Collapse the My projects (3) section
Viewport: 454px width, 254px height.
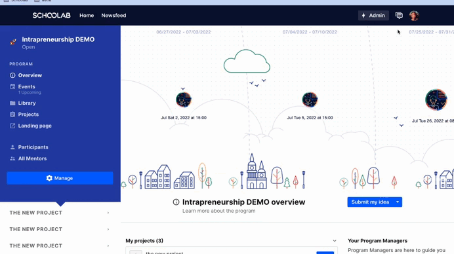335,241
